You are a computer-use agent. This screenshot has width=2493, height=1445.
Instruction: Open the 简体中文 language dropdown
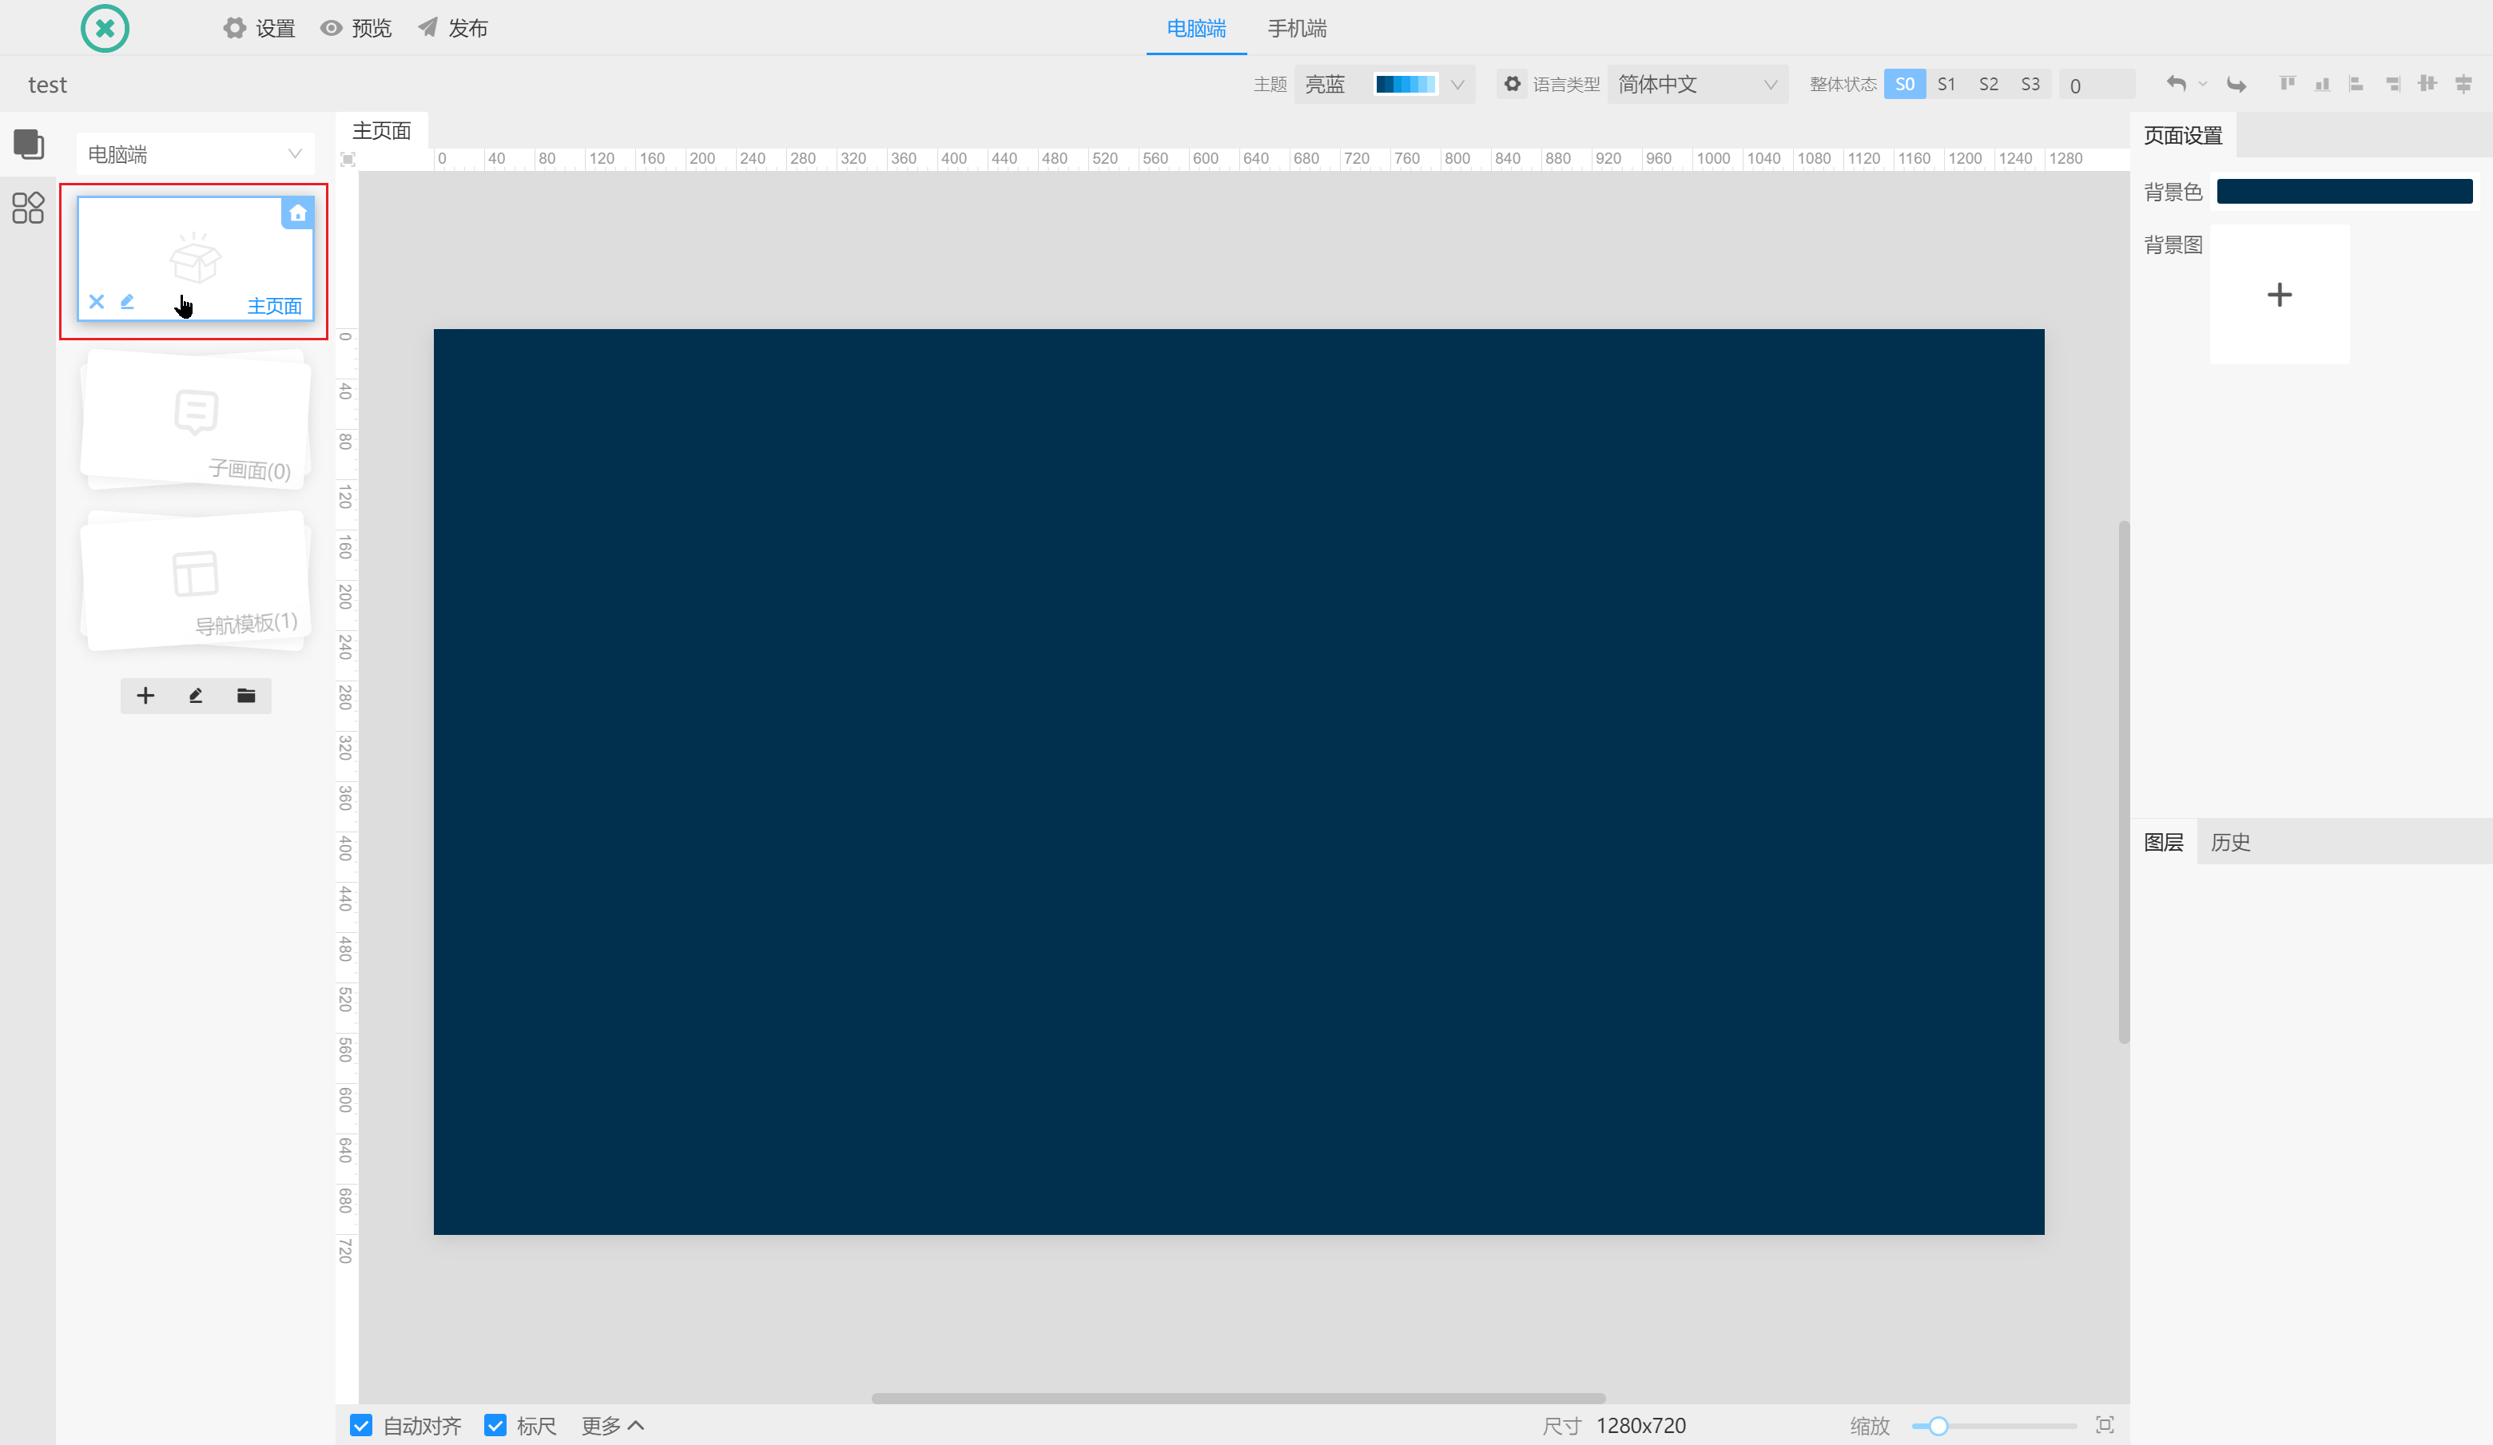click(1698, 84)
